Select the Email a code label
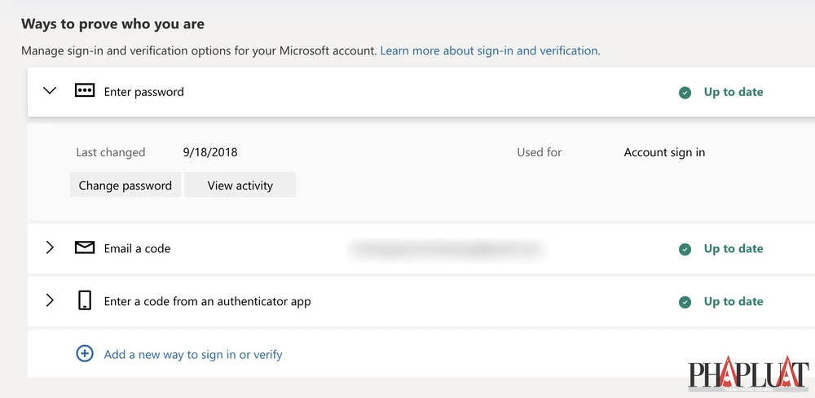This screenshot has height=398, width=815. click(x=137, y=248)
